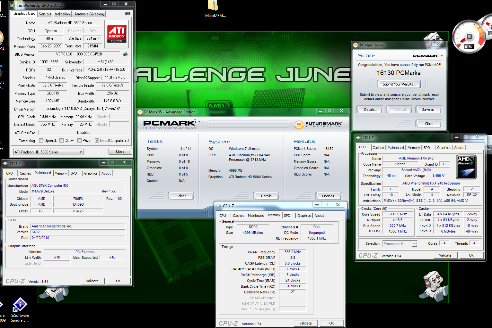This screenshot has height=328, width=492.
Task: Click Validate in Memory CPU-Z window
Action: click(305, 323)
